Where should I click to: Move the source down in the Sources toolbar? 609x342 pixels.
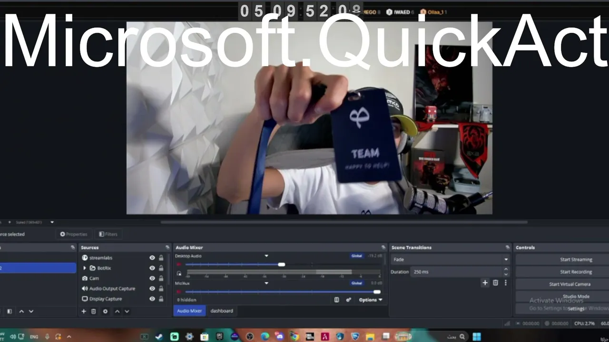pyautogui.click(x=127, y=312)
